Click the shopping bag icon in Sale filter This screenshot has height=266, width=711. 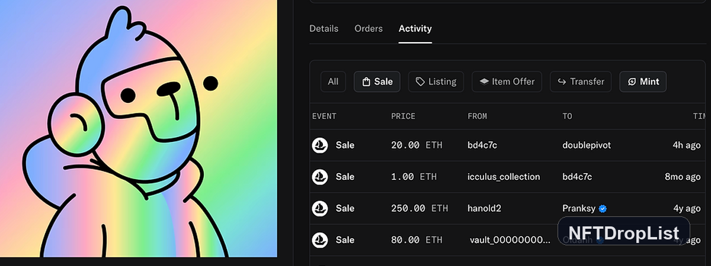[366, 82]
